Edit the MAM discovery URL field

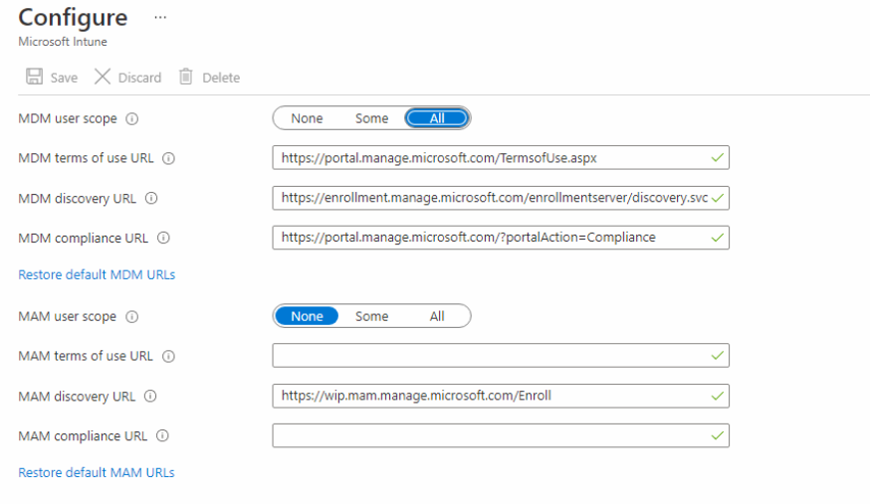coord(501,396)
